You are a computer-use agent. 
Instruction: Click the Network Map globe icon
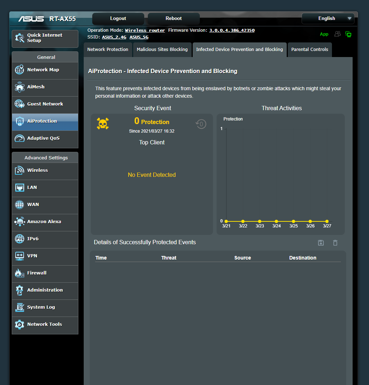[19, 70]
